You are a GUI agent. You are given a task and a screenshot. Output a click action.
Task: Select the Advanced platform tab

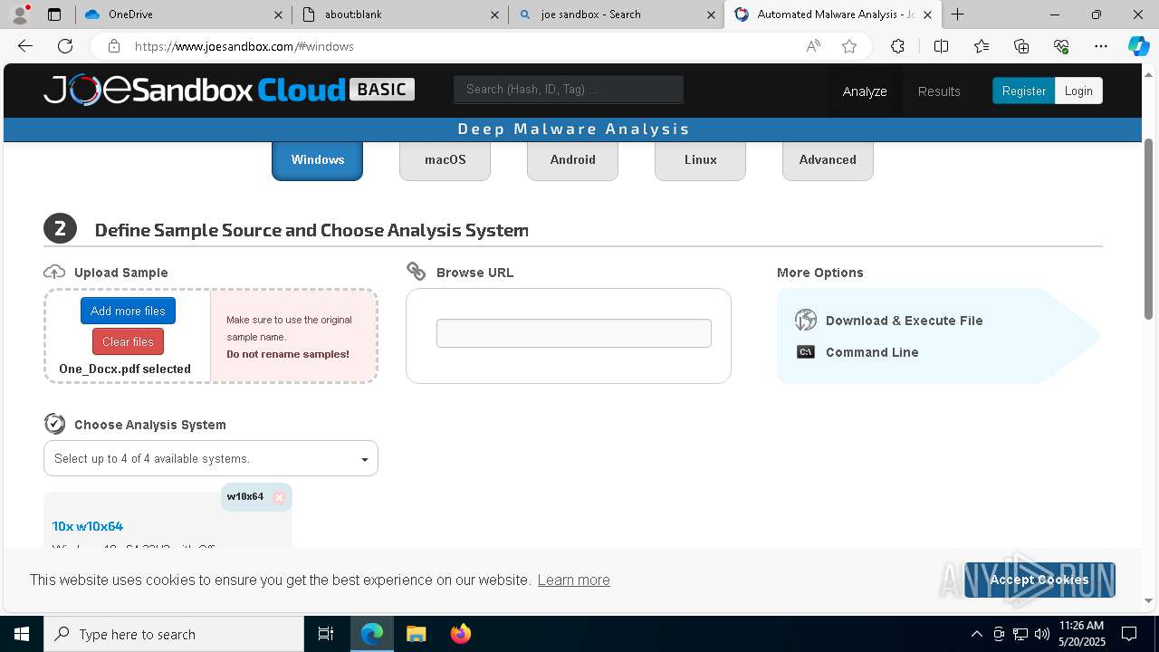pos(828,160)
